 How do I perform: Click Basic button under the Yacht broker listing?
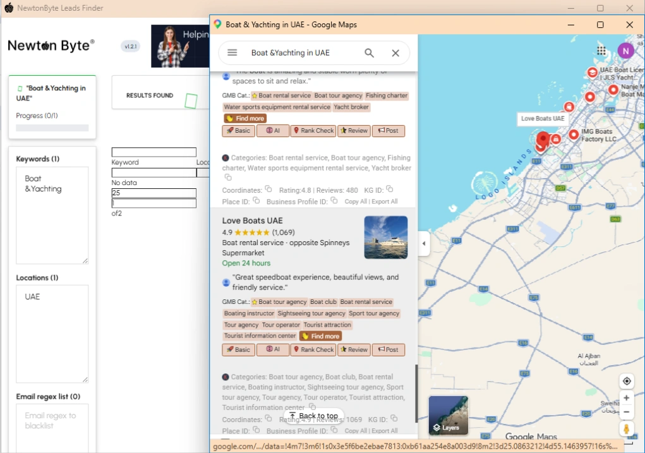[239, 131]
